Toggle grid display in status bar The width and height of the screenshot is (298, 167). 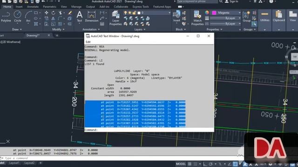(190, 164)
